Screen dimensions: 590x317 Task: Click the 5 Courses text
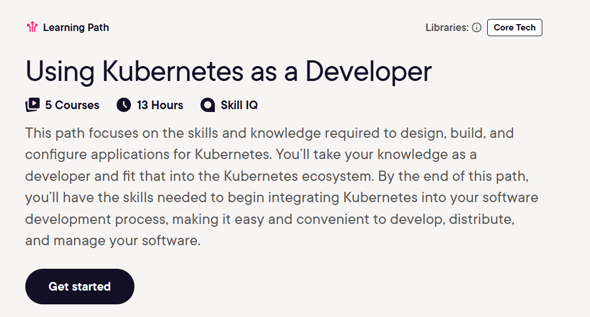[72, 105]
